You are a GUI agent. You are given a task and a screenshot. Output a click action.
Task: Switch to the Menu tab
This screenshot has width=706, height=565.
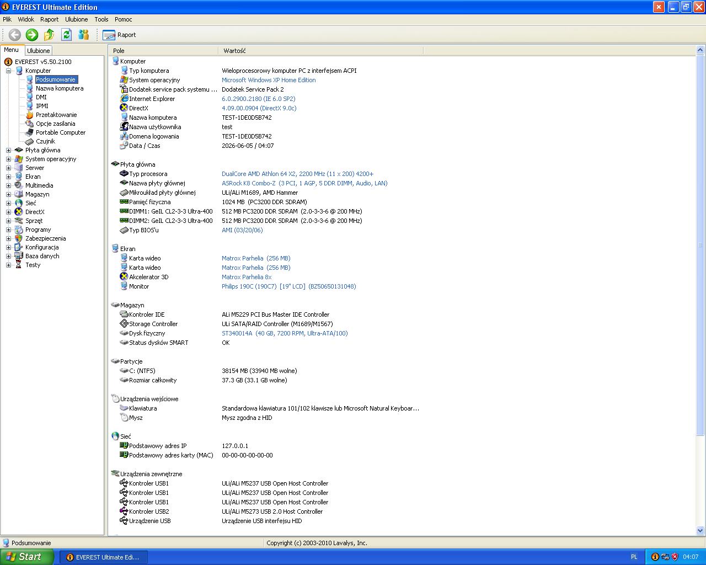(12, 50)
